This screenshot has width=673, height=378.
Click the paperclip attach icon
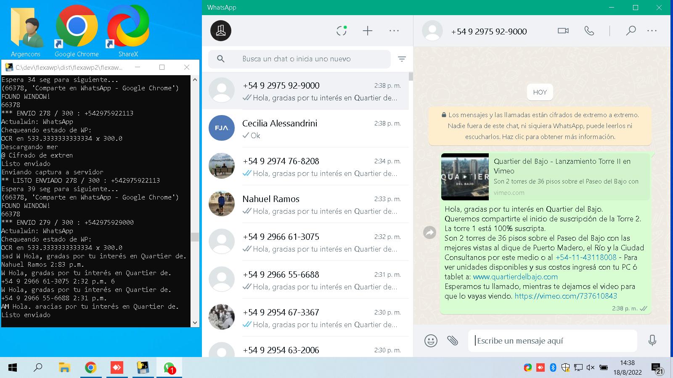pyautogui.click(x=453, y=340)
